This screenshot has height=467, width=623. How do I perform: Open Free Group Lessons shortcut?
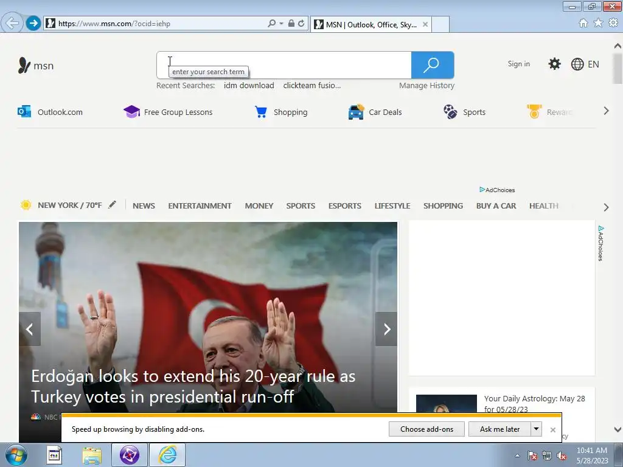[168, 112]
